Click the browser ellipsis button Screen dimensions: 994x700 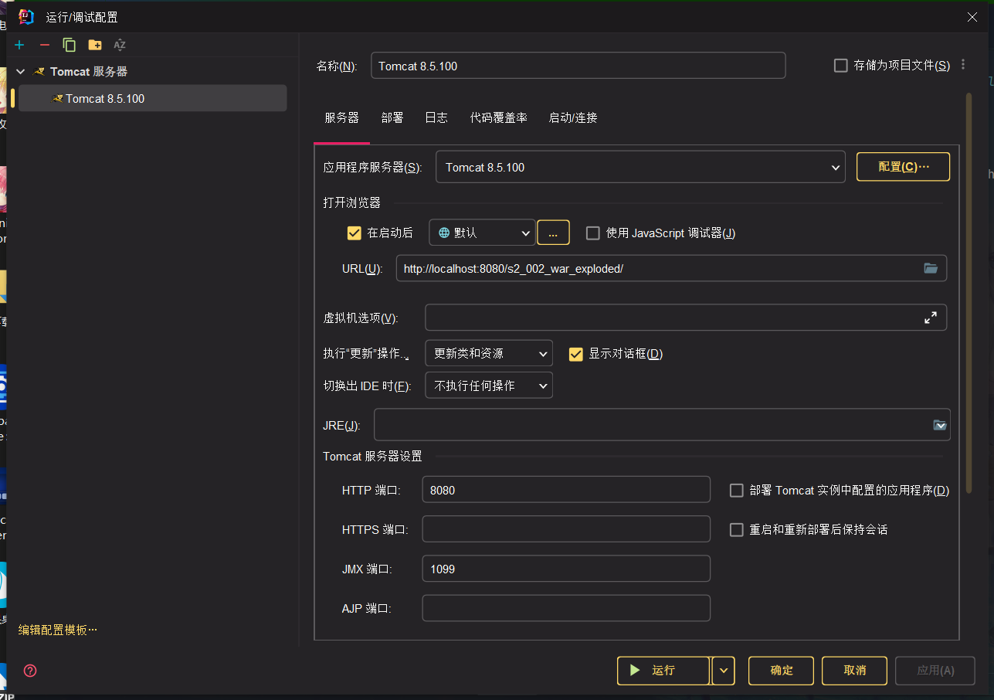point(553,233)
